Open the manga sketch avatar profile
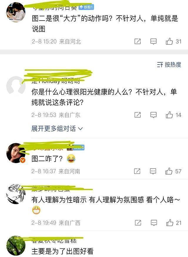The width and height of the screenshot is (188, 257). [16, 194]
